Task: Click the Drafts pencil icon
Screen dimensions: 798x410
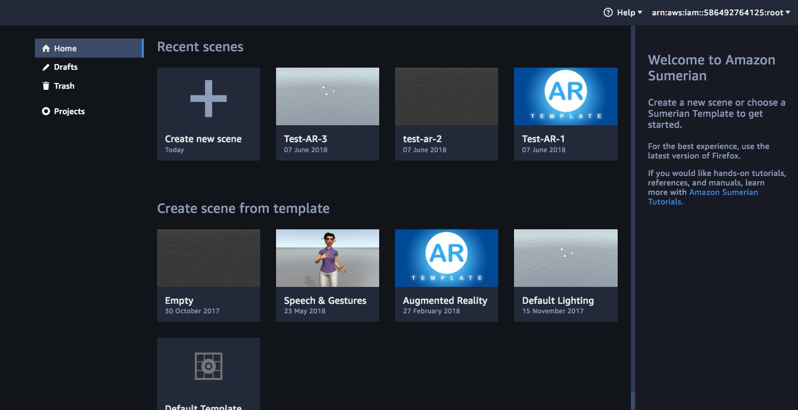Action: tap(46, 67)
